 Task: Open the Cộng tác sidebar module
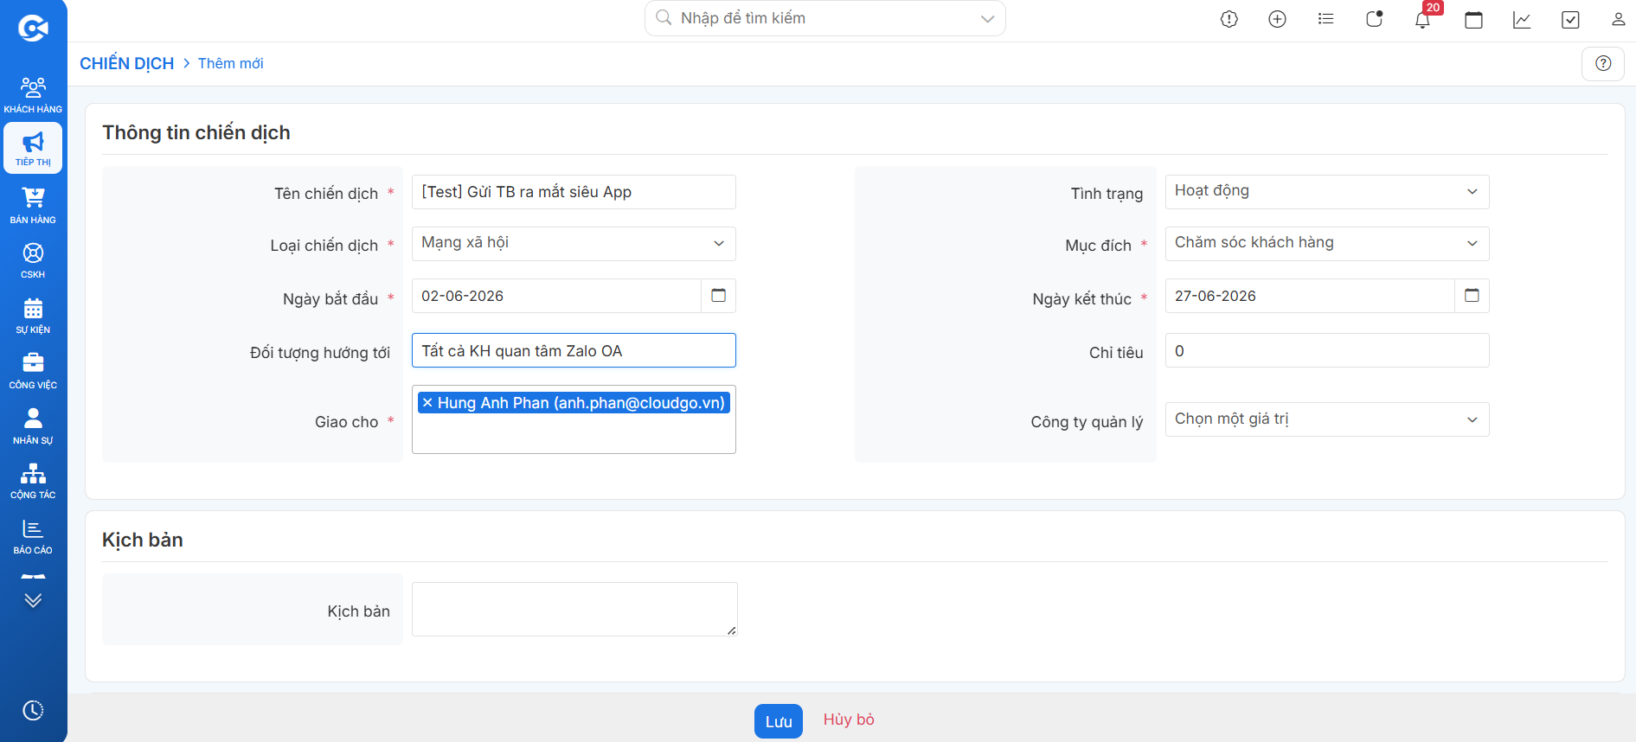(x=33, y=481)
